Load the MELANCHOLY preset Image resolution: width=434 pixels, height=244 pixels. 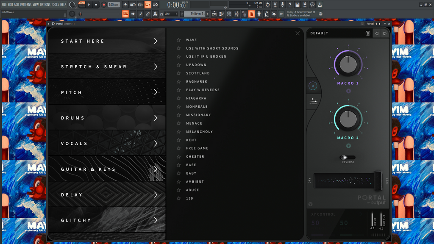199,132
